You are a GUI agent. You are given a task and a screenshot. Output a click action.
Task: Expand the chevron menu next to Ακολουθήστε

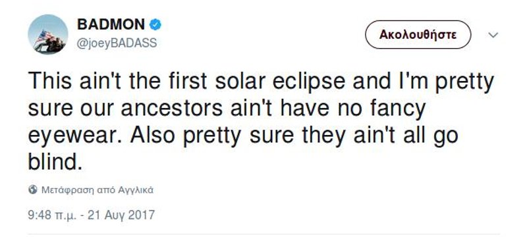(x=493, y=35)
